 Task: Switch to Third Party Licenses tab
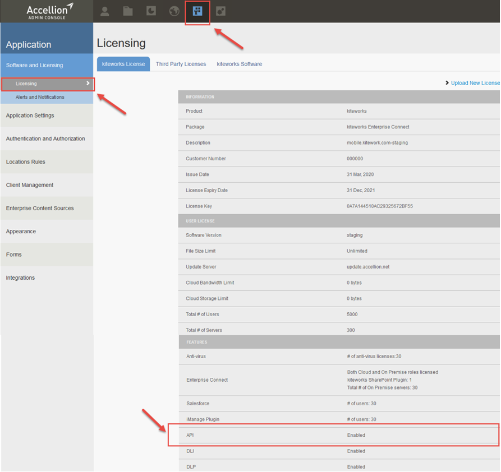tap(181, 64)
